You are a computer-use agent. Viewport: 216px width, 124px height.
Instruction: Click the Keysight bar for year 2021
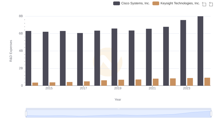[156, 82]
